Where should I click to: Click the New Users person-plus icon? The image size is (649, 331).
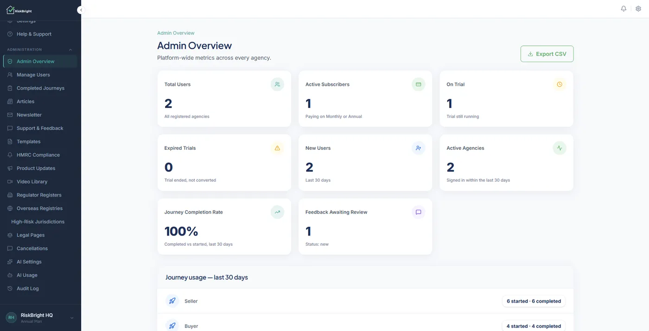418,148
